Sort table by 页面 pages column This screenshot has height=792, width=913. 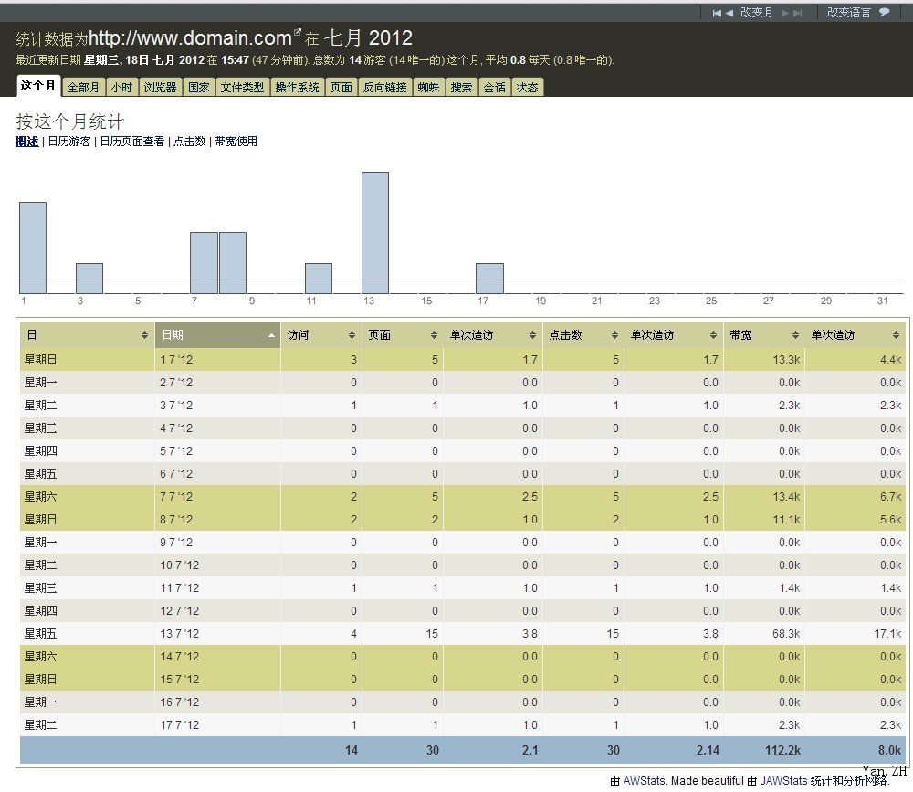403,335
